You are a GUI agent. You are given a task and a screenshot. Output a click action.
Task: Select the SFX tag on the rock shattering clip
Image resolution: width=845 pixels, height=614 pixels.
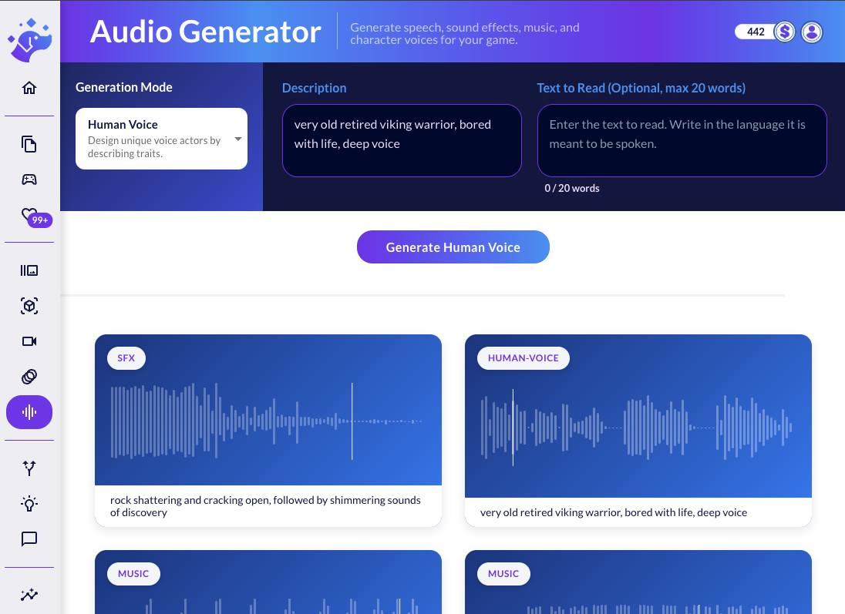(x=126, y=357)
